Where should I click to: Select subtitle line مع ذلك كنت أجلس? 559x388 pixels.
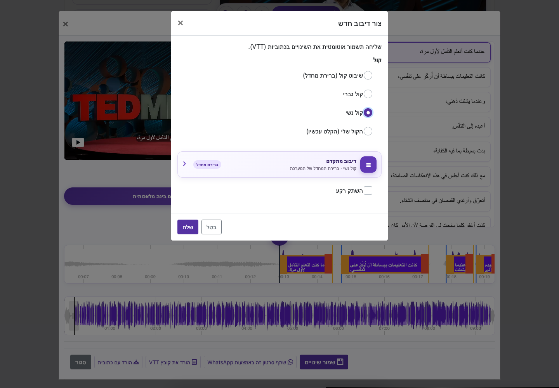tap(439, 176)
